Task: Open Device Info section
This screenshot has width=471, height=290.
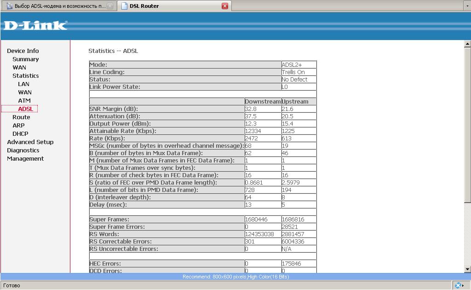Action: click(23, 51)
